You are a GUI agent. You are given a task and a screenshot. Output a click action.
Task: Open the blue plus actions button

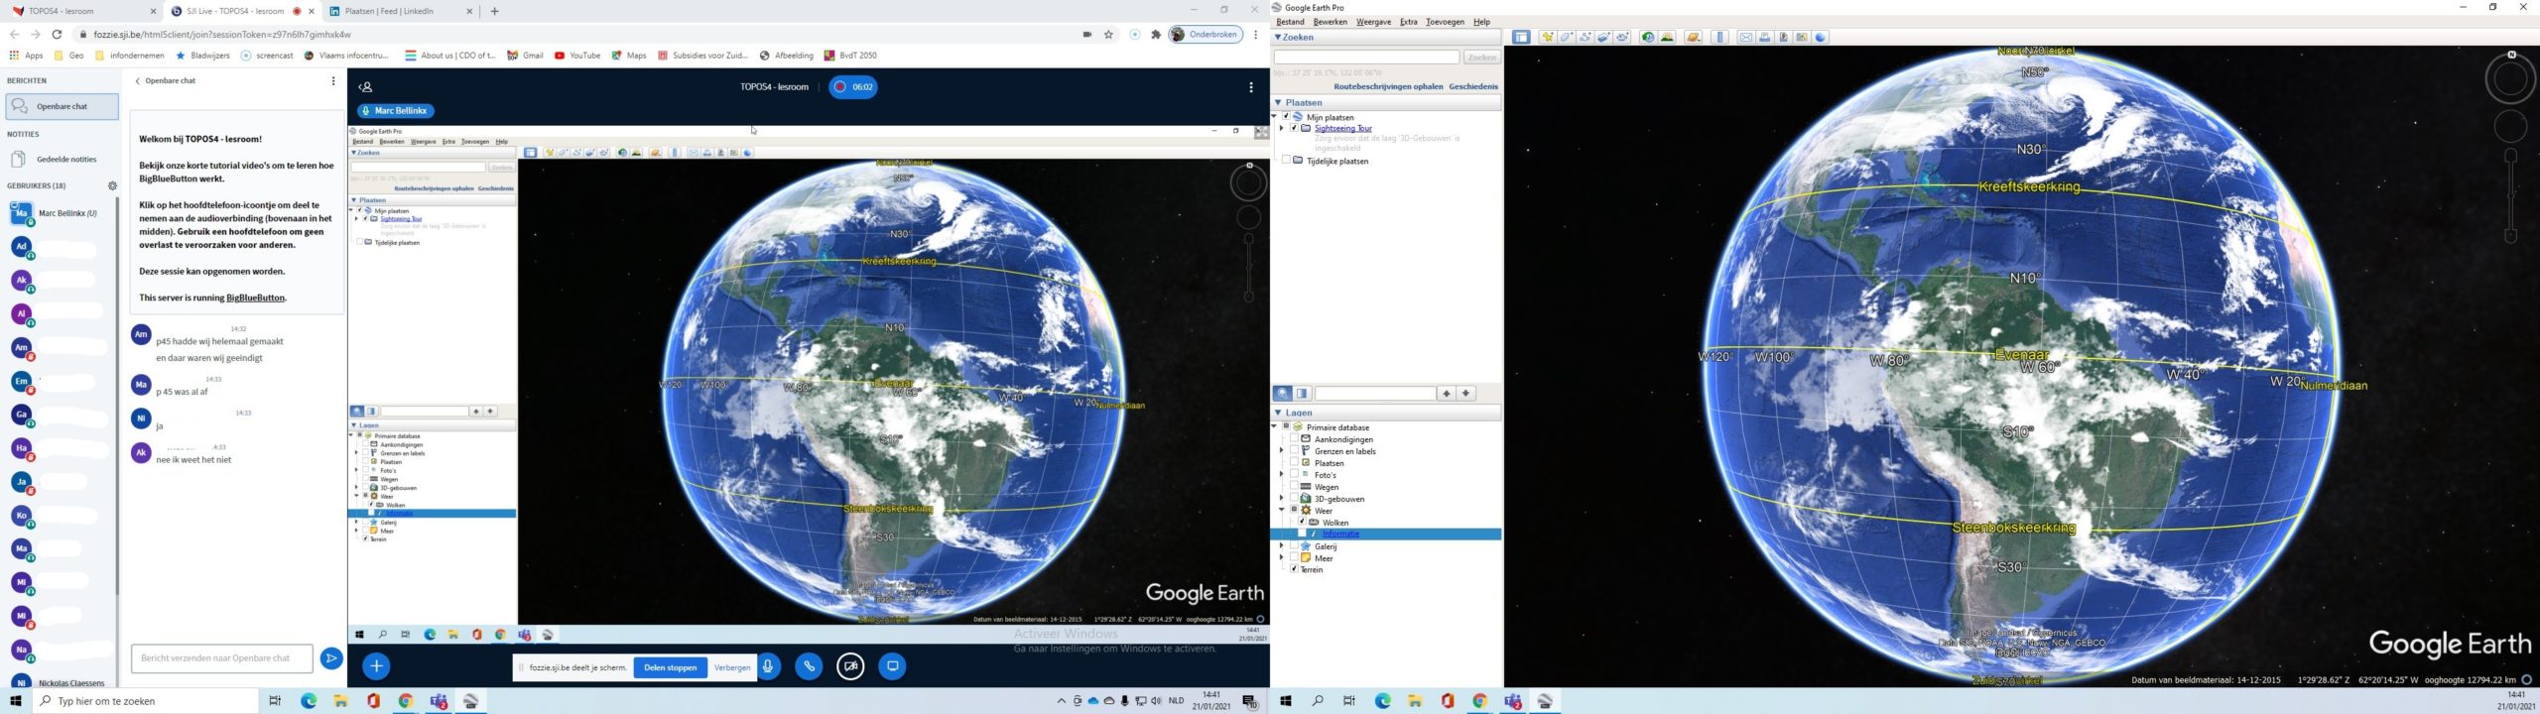pos(376,666)
